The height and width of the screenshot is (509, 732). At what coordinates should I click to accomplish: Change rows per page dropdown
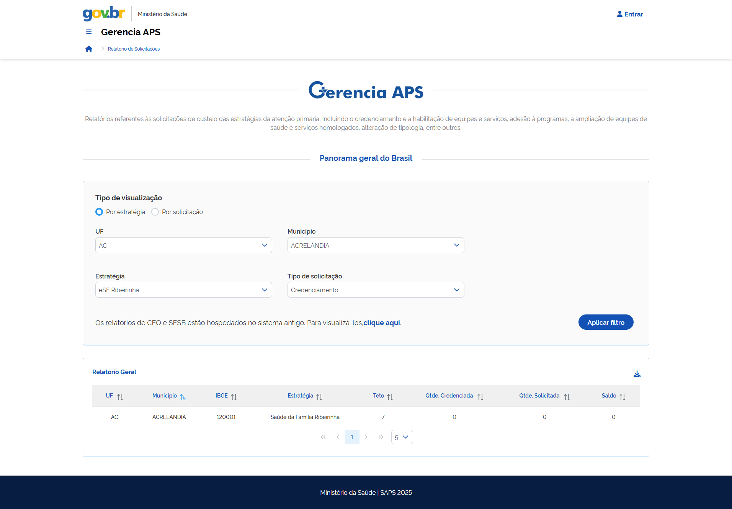[402, 437]
